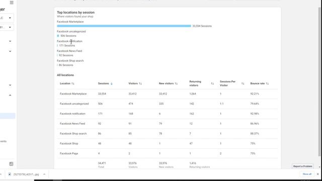Click the Facebook uncategorized sessions bar
322x181 pixels.
click(58, 36)
